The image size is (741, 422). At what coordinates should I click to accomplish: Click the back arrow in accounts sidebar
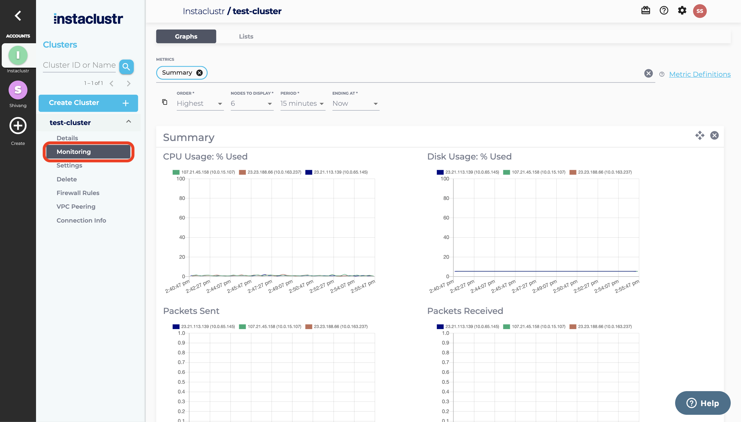[x=18, y=16]
